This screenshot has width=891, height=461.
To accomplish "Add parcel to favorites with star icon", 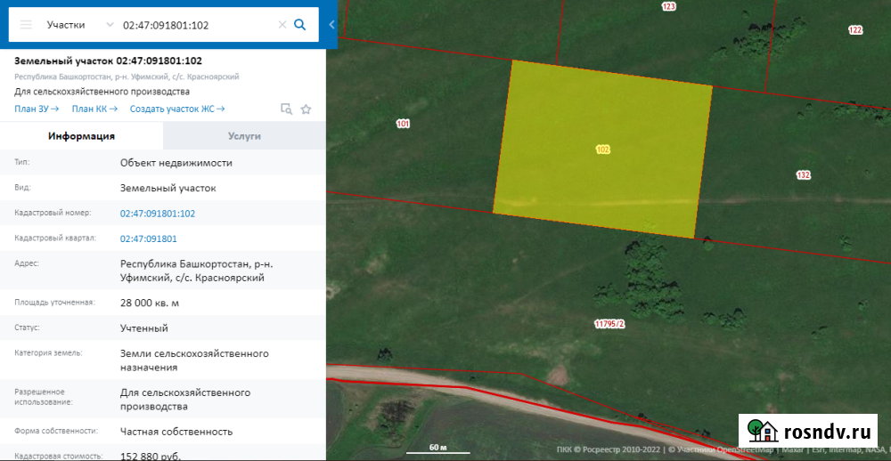I will pyautogui.click(x=306, y=109).
